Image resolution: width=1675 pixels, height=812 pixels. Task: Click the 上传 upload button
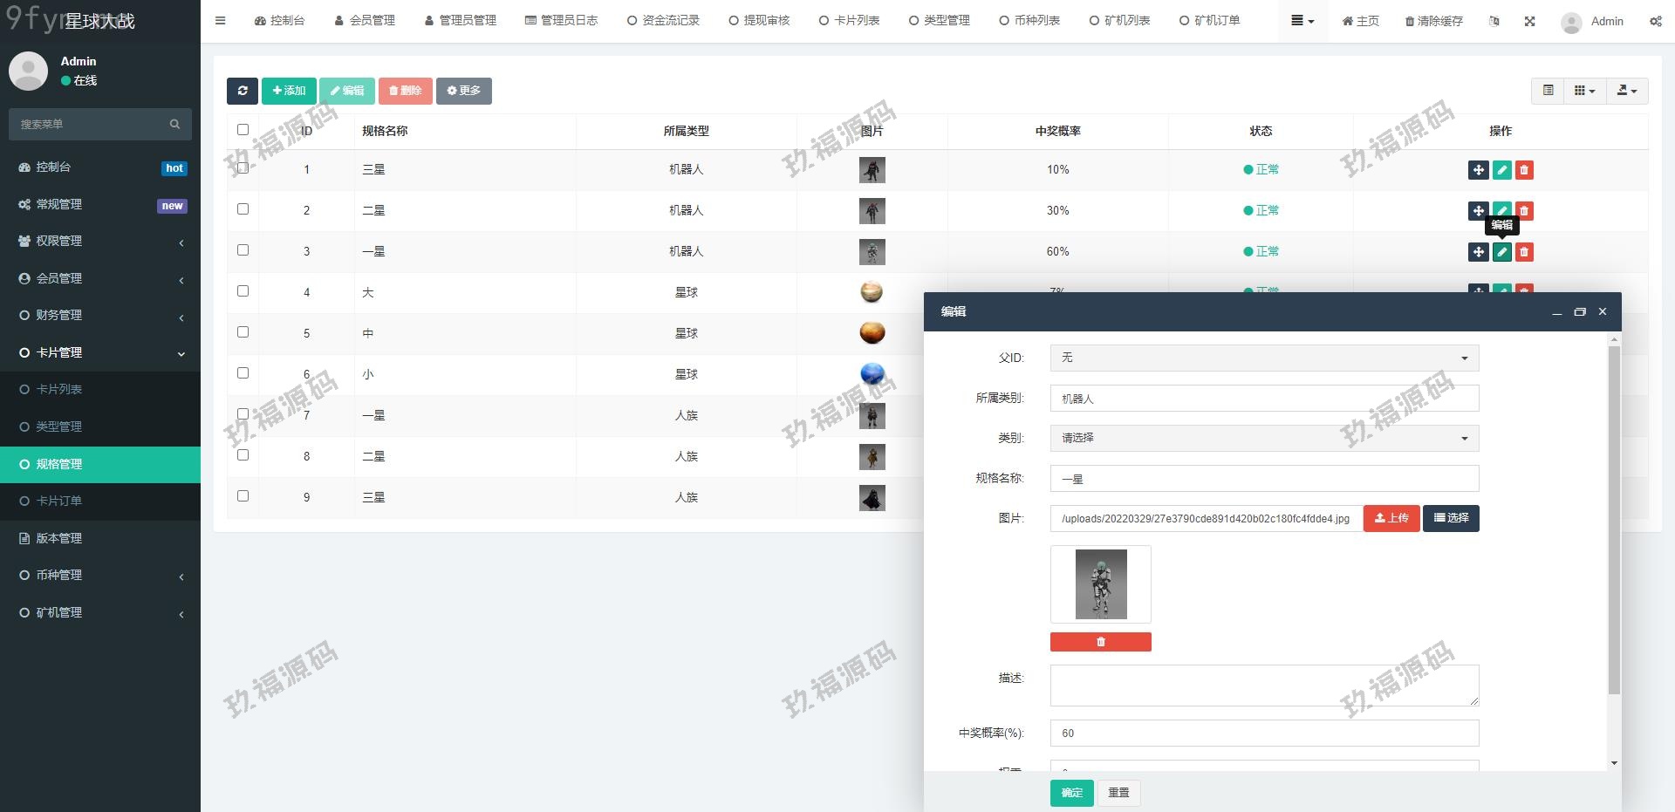point(1391,519)
